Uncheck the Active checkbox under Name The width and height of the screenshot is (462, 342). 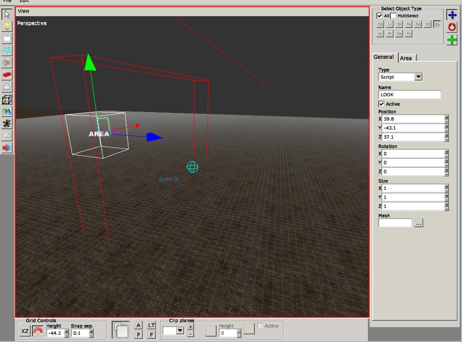tap(382, 104)
